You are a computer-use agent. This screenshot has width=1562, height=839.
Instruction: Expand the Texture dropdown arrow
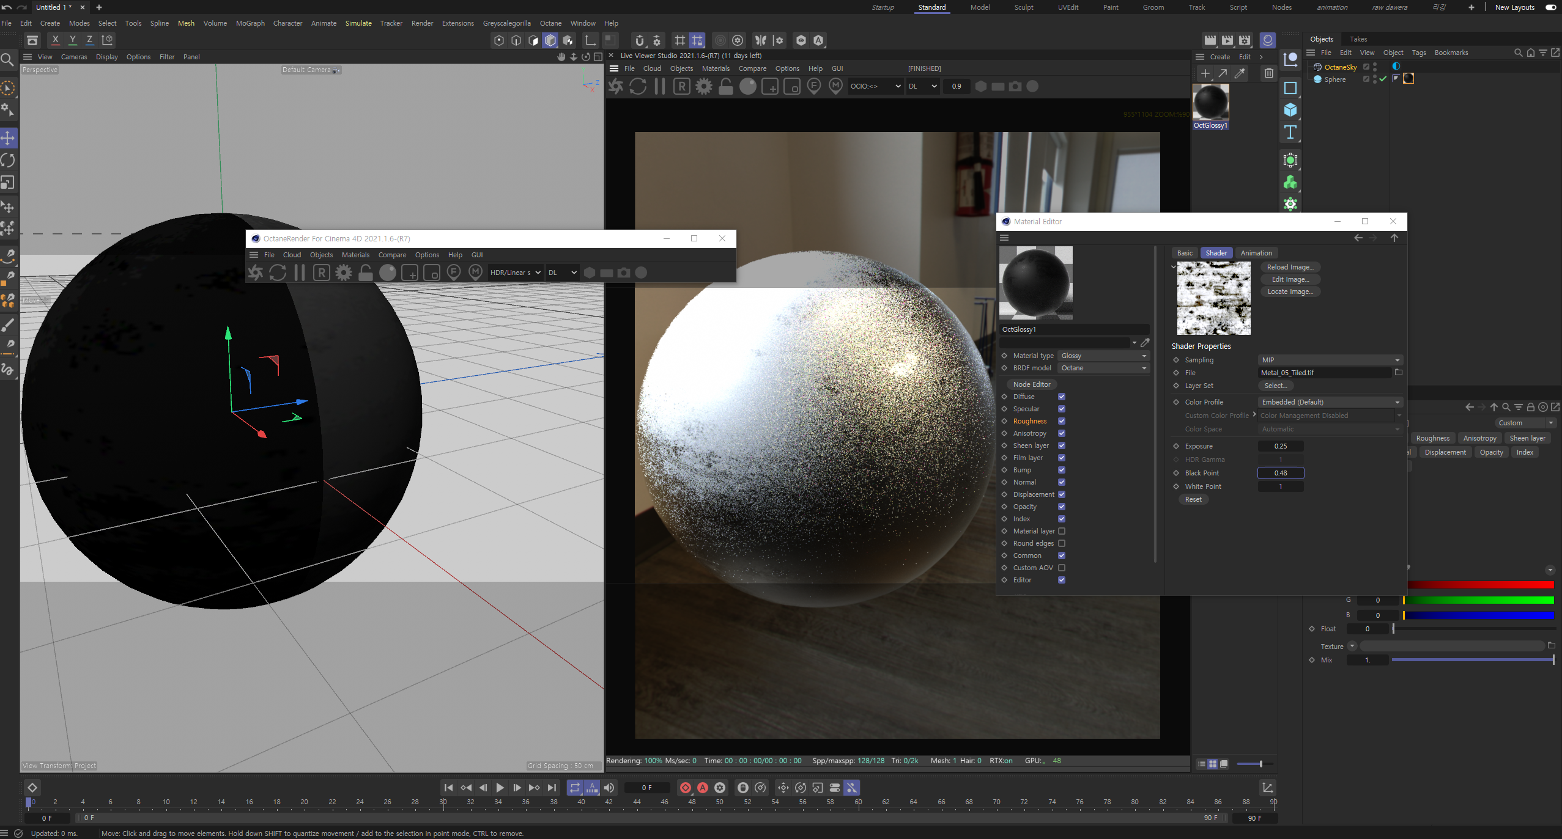1352,646
